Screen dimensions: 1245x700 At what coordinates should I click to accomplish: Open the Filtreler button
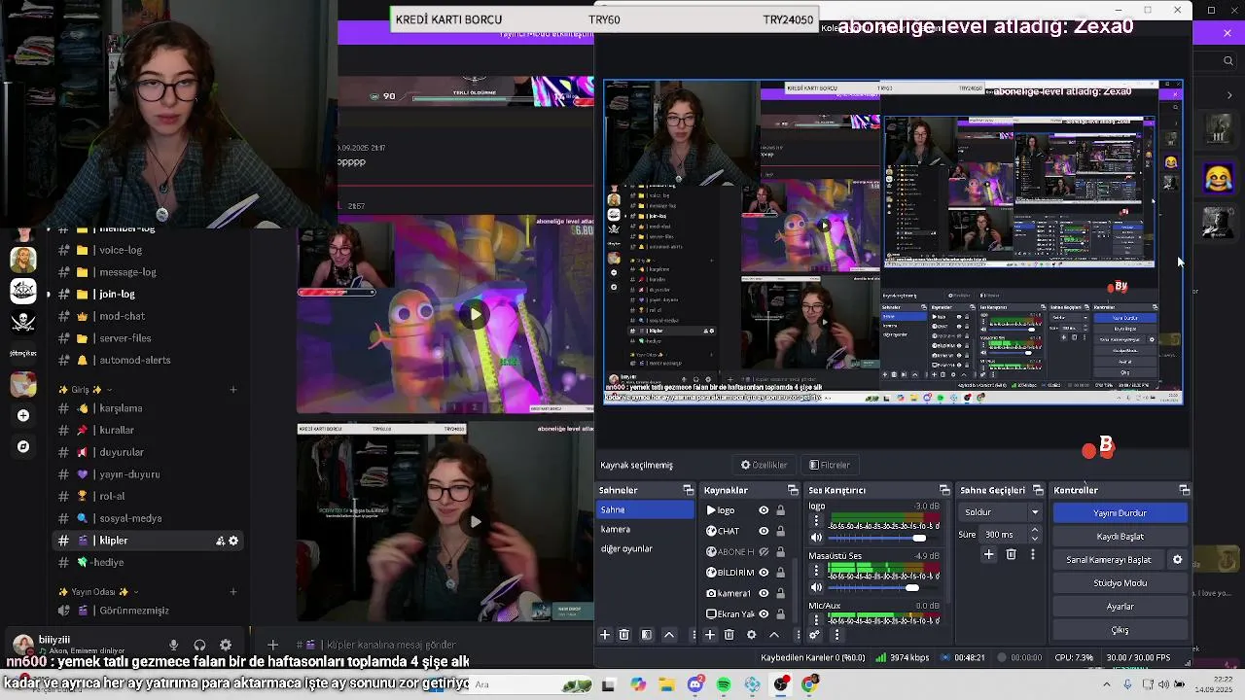coord(830,465)
